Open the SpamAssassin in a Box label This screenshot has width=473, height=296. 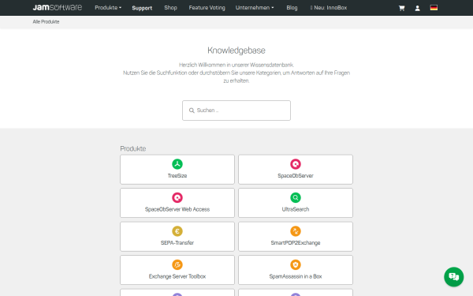pos(296,276)
